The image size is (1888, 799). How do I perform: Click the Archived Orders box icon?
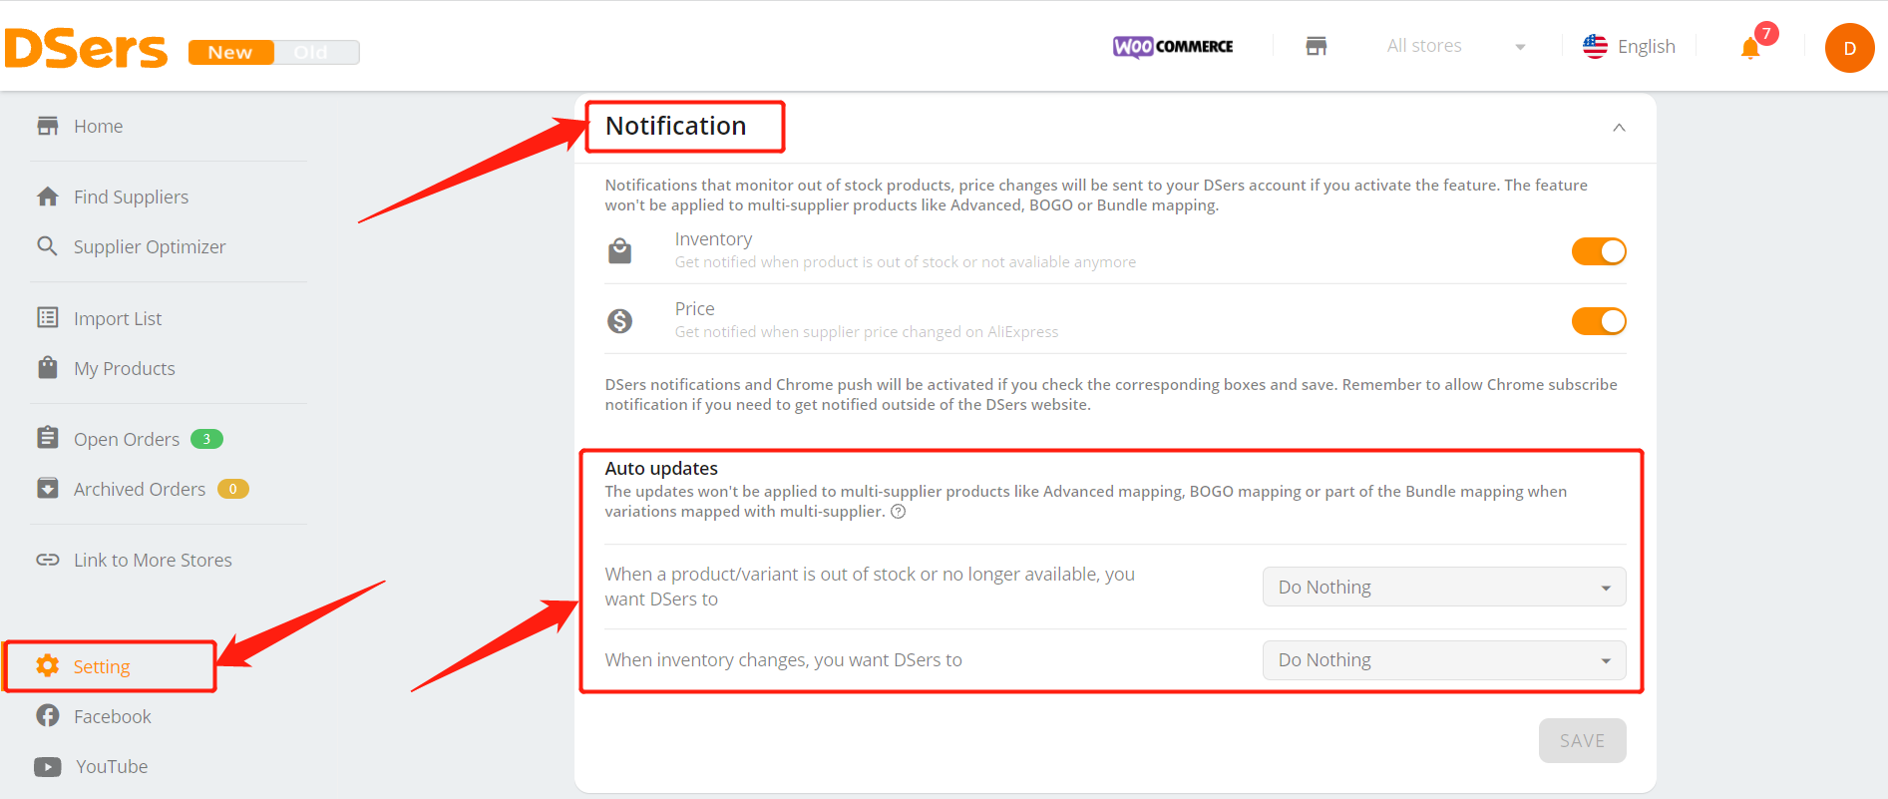(x=48, y=488)
